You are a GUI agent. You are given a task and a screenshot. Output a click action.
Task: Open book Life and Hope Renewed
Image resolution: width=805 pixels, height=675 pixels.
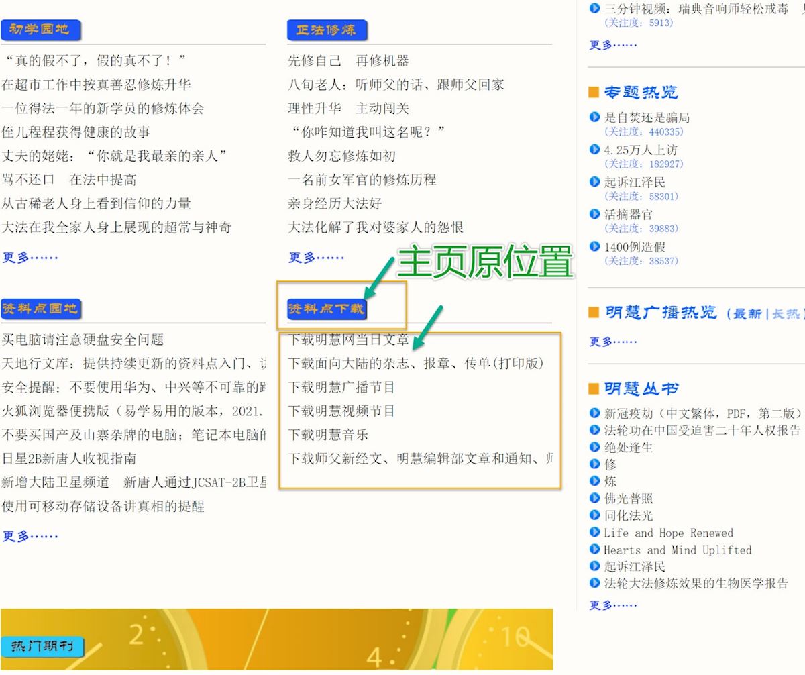point(668,533)
